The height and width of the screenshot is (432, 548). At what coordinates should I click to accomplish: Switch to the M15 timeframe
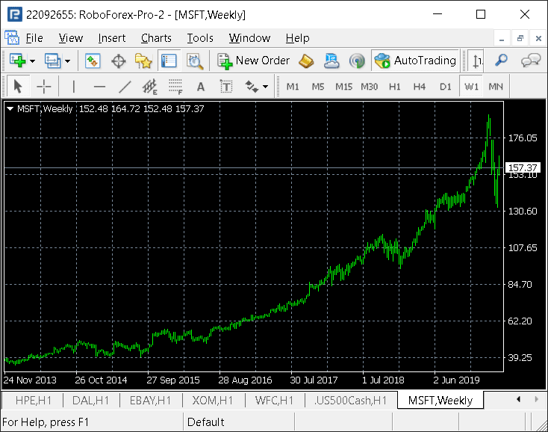click(x=344, y=87)
